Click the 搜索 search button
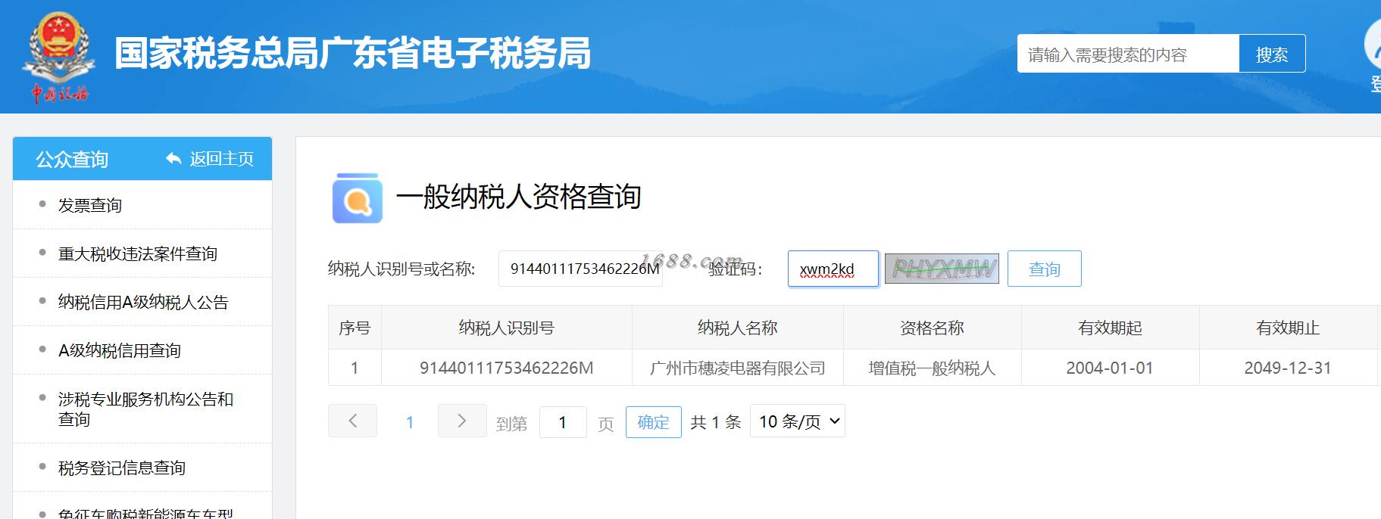This screenshot has height=519, width=1381. click(x=1272, y=54)
